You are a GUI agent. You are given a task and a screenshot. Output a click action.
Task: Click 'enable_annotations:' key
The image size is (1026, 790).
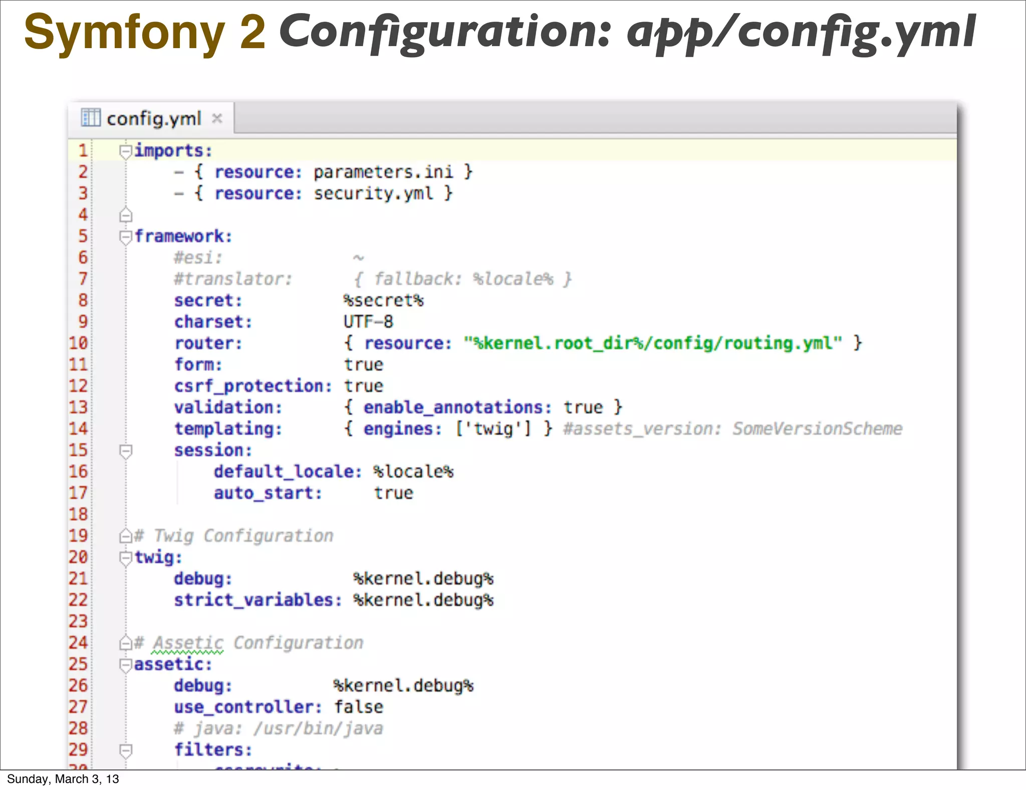click(457, 408)
